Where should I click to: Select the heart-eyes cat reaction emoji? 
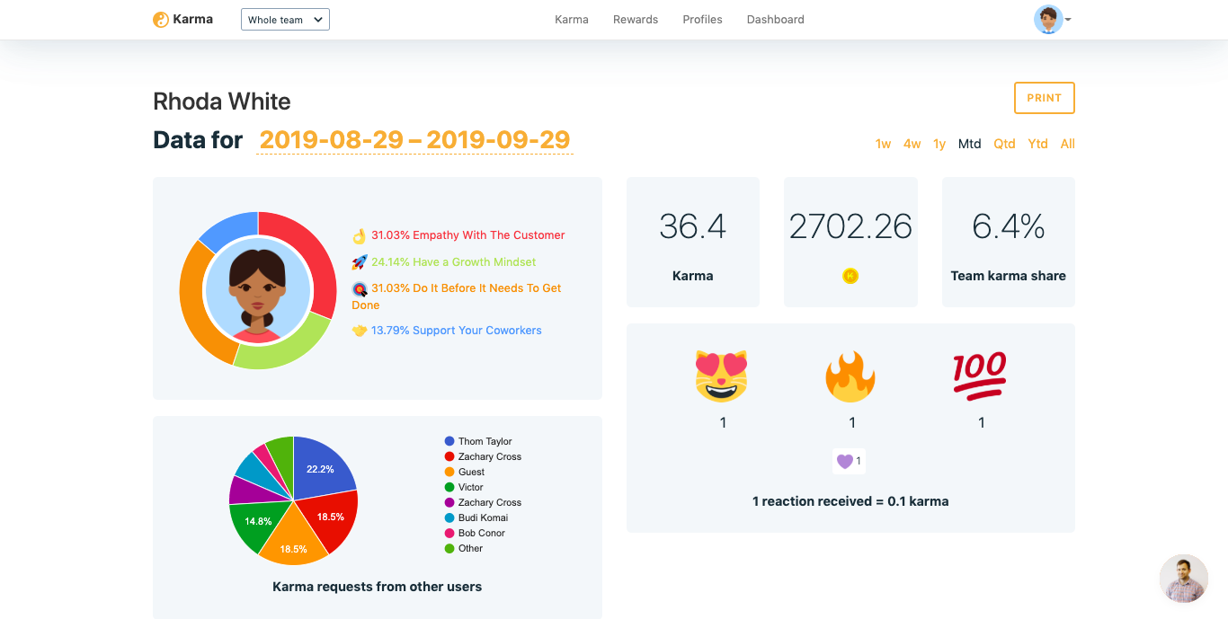(722, 376)
